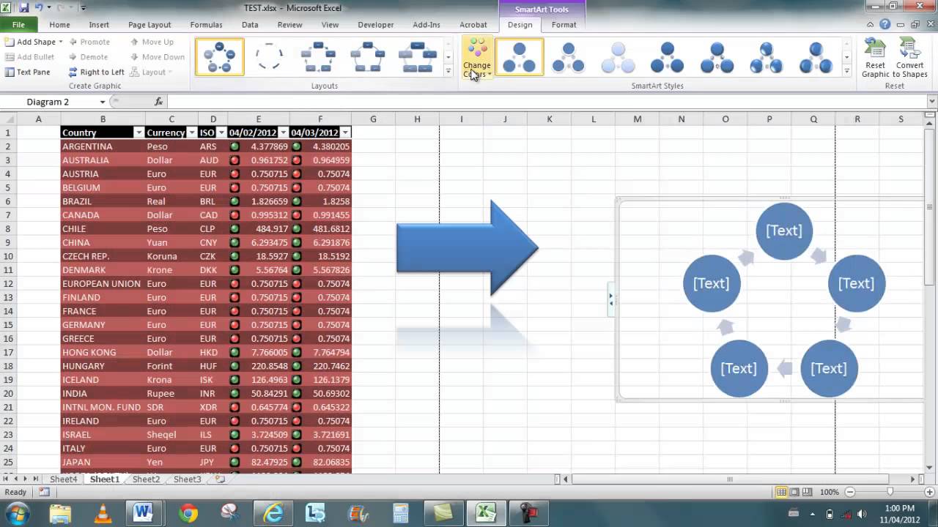This screenshot has width=938, height=527.
Task: Click Add Shape button
Action: point(30,42)
